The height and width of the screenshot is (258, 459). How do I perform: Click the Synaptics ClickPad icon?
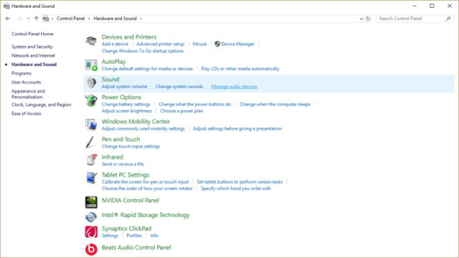click(x=91, y=231)
